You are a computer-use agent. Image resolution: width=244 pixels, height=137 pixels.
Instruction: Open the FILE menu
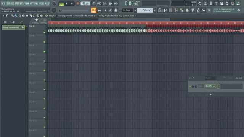coord(3,3)
